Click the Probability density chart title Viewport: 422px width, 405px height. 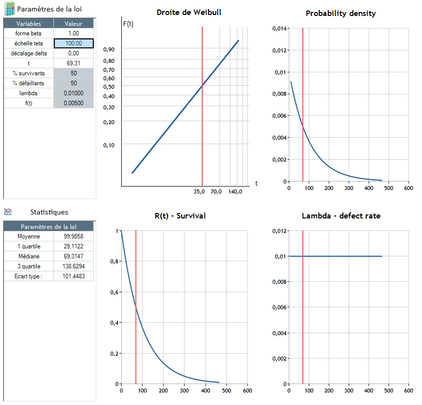(341, 13)
